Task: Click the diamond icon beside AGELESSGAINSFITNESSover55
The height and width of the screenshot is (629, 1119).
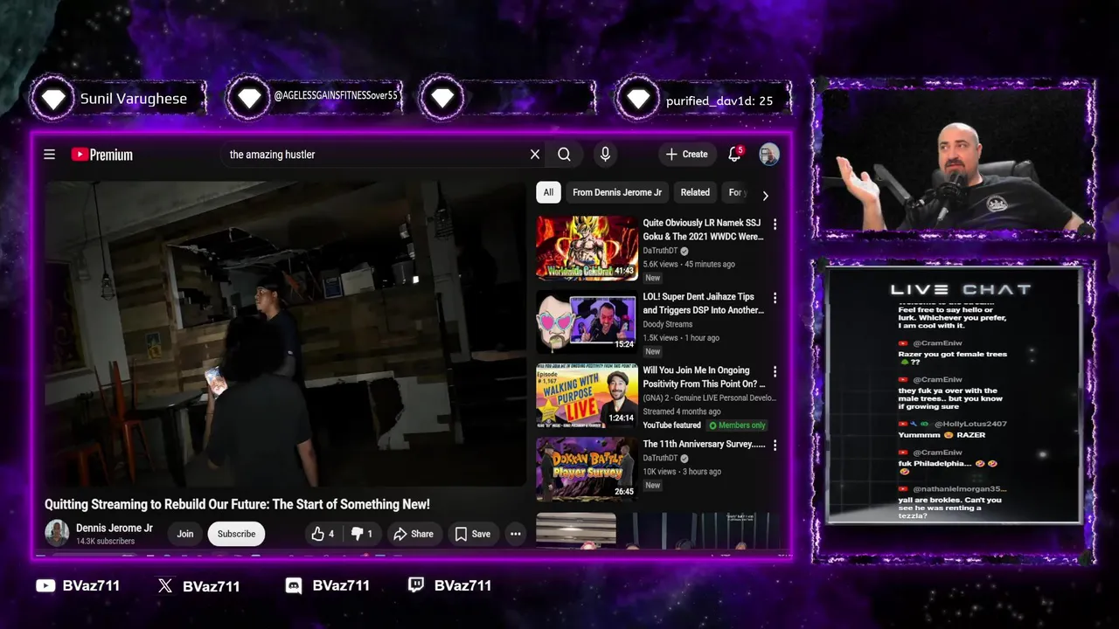Action: tap(249, 99)
